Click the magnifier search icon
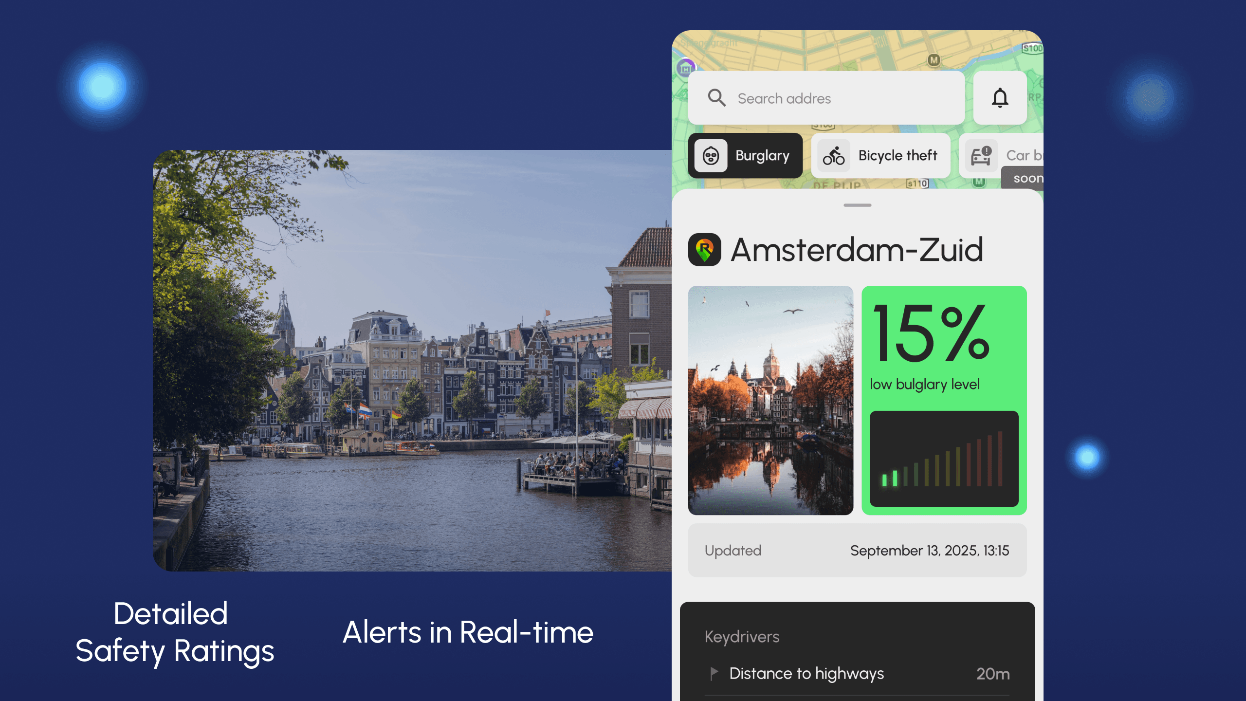 pos(716,98)
